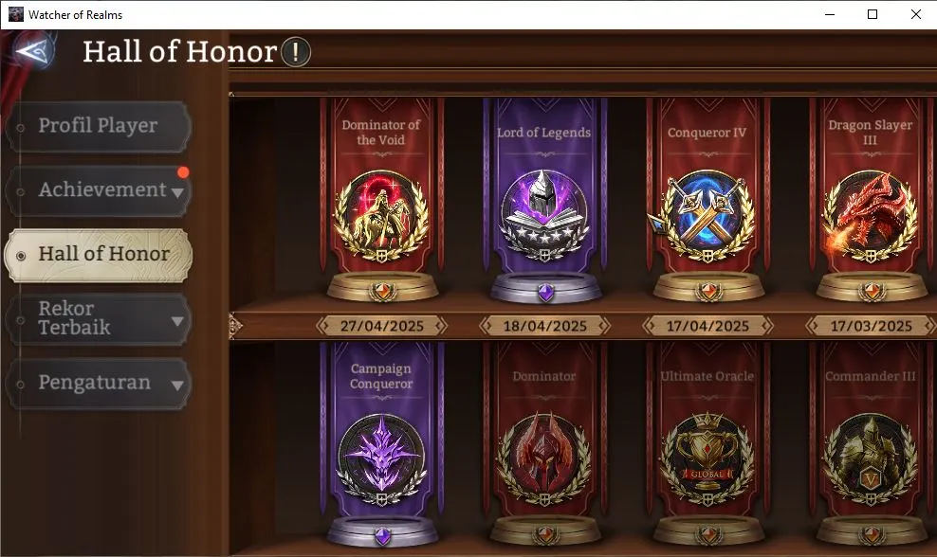Expand the Pengaturan dropdown arrow
This screenshot has height=557, width=937.
[177, 386]
